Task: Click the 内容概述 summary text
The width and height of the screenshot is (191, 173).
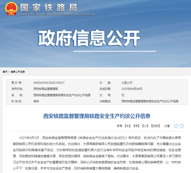Action: (x=150, y=101)
